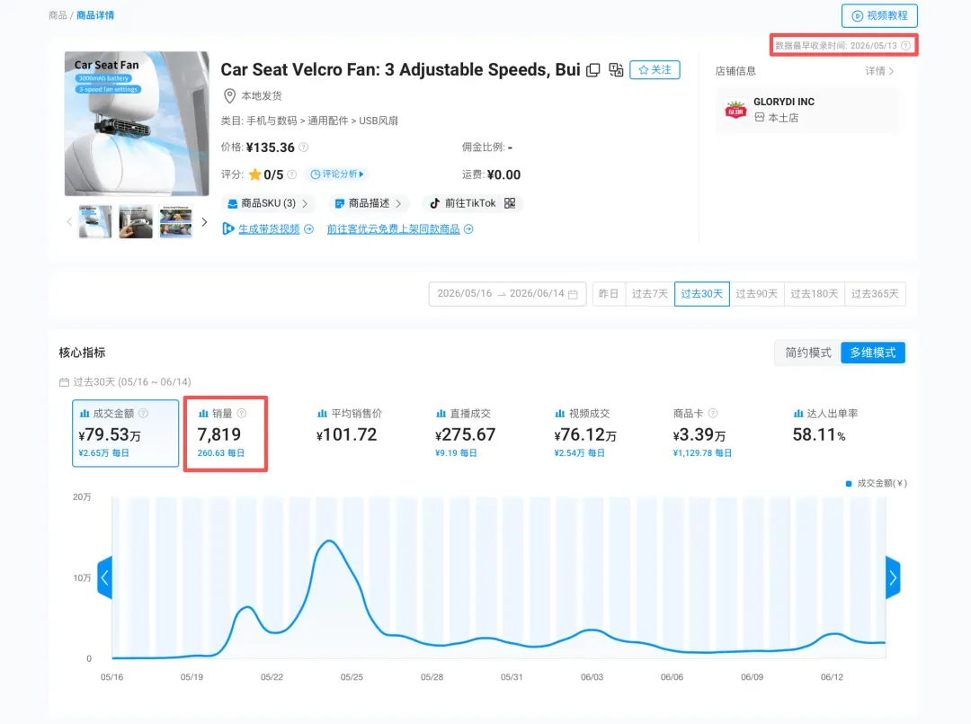The height and width of the screenshot is (724, 971).
Task: Open the QR code icon next to 前往TikTok
Action: pyautogui.click(x=510, y=203)
